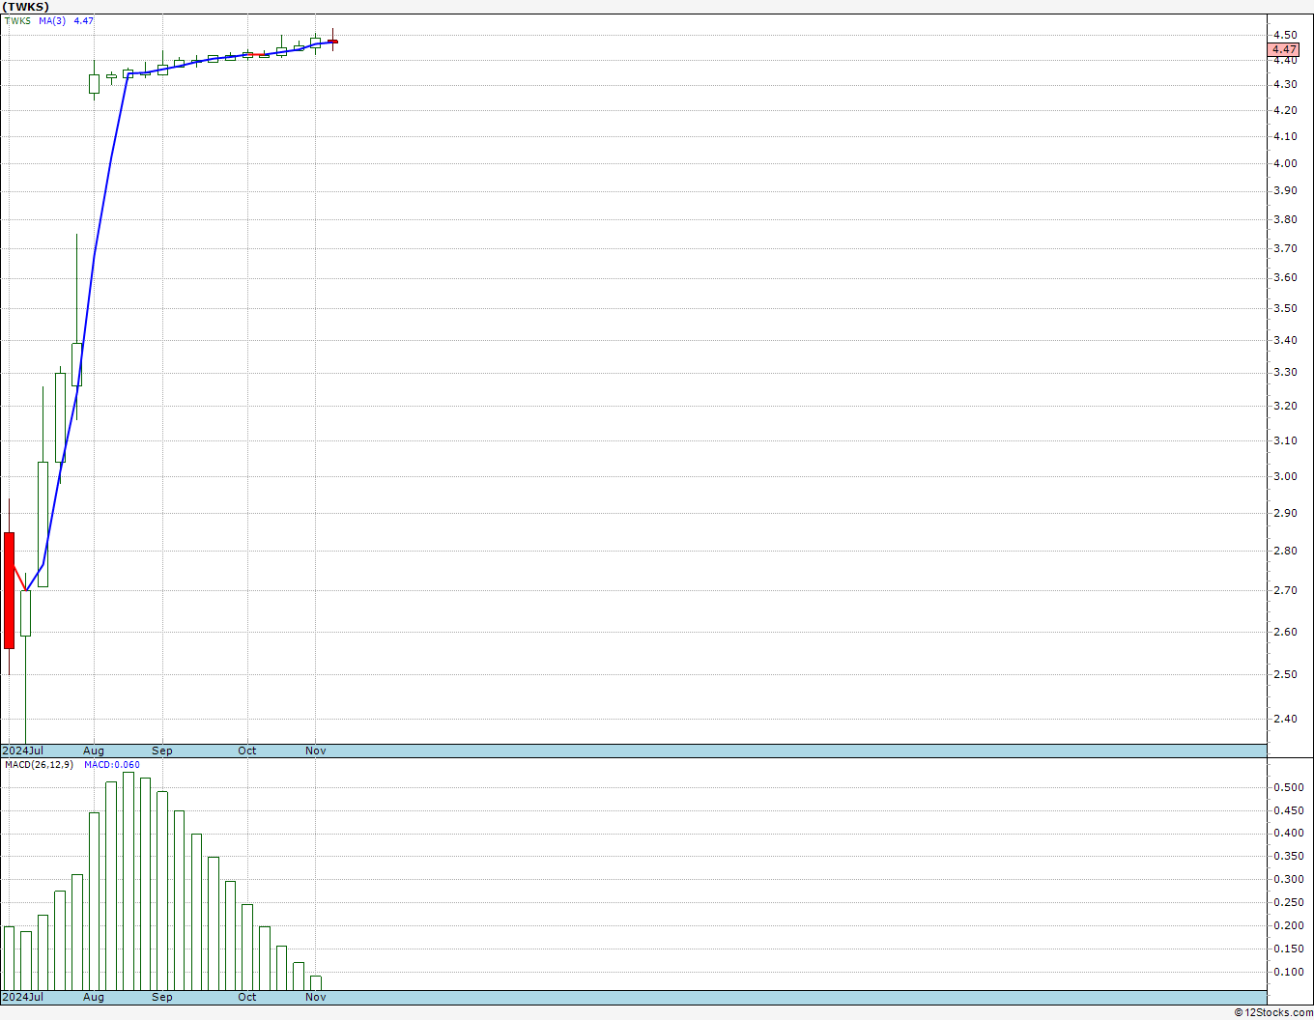Click the MACD(26,12,9) indicator label
This screenshot has height=1020, width=1314.
click(39, 765)
